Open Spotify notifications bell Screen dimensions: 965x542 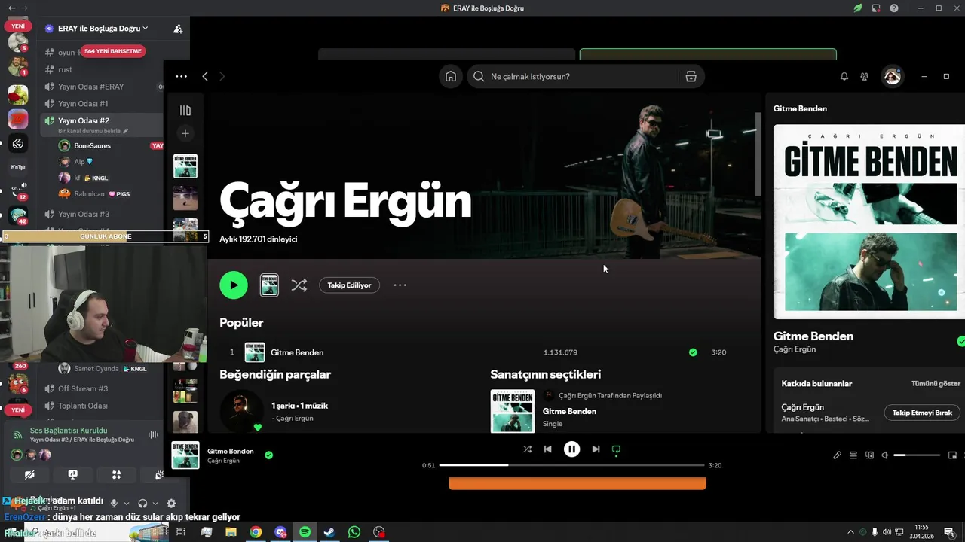pyautogui.click(x=844, y=76)
